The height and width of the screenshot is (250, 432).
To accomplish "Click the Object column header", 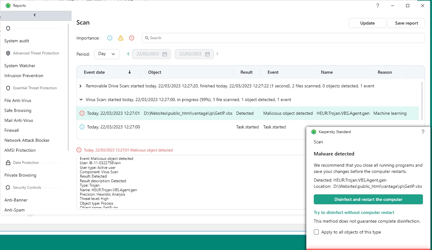I will pos(155,72).
